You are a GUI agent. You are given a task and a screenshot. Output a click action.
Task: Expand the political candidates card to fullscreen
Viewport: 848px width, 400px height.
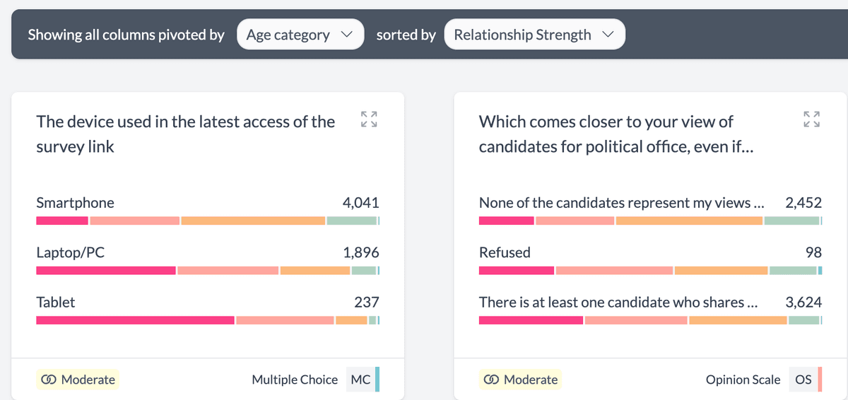coord(811,119)
